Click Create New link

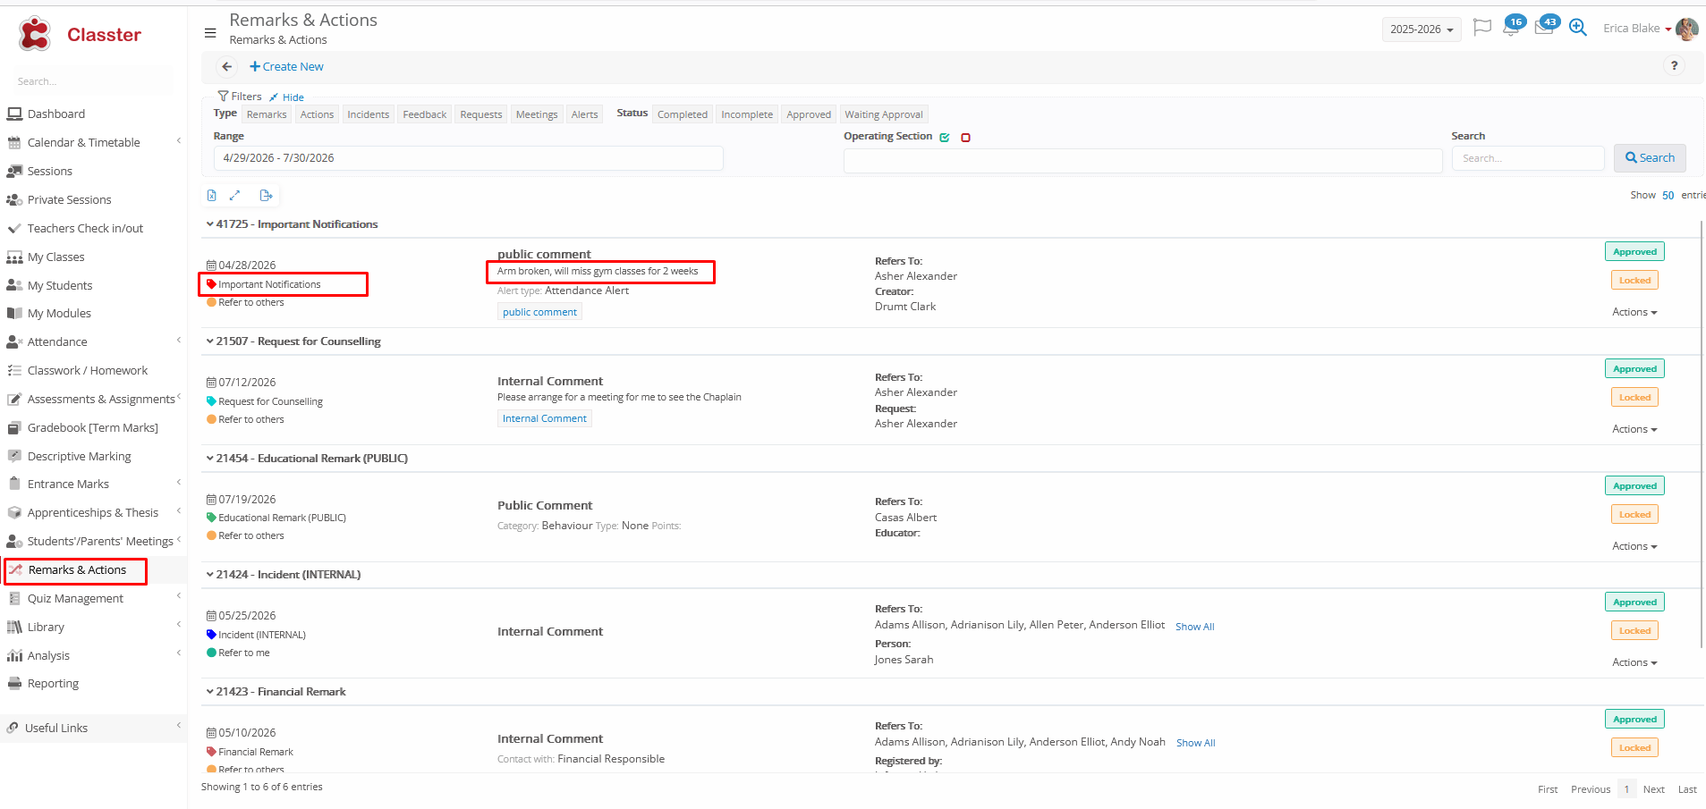286,67
